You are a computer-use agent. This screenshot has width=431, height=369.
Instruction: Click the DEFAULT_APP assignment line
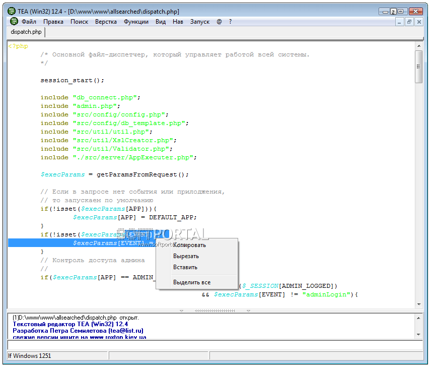pyautogui.click(x=135, y=217)
